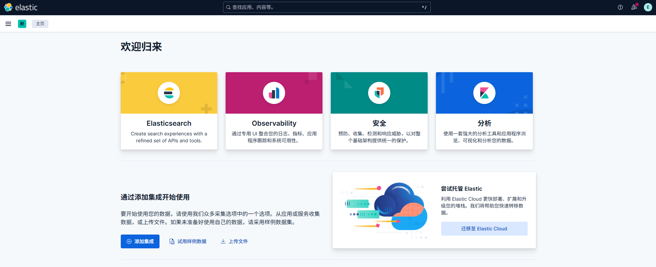
Task: Click the Security shield icon
Action: 379,93
